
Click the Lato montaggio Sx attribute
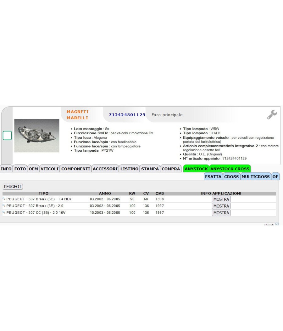(x=92, y=129)
